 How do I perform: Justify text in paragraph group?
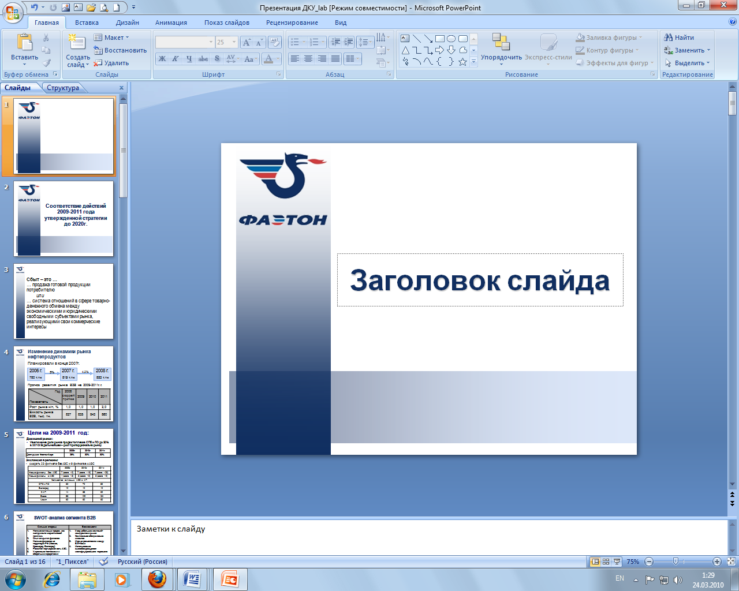click(336, 59)
